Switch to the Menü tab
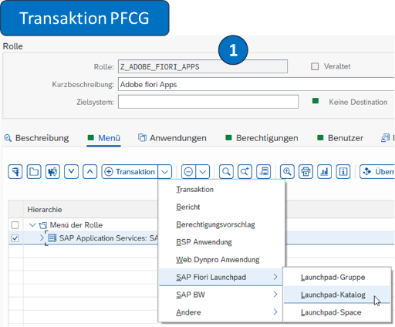 pyautogui.click(x=104, y=138)
